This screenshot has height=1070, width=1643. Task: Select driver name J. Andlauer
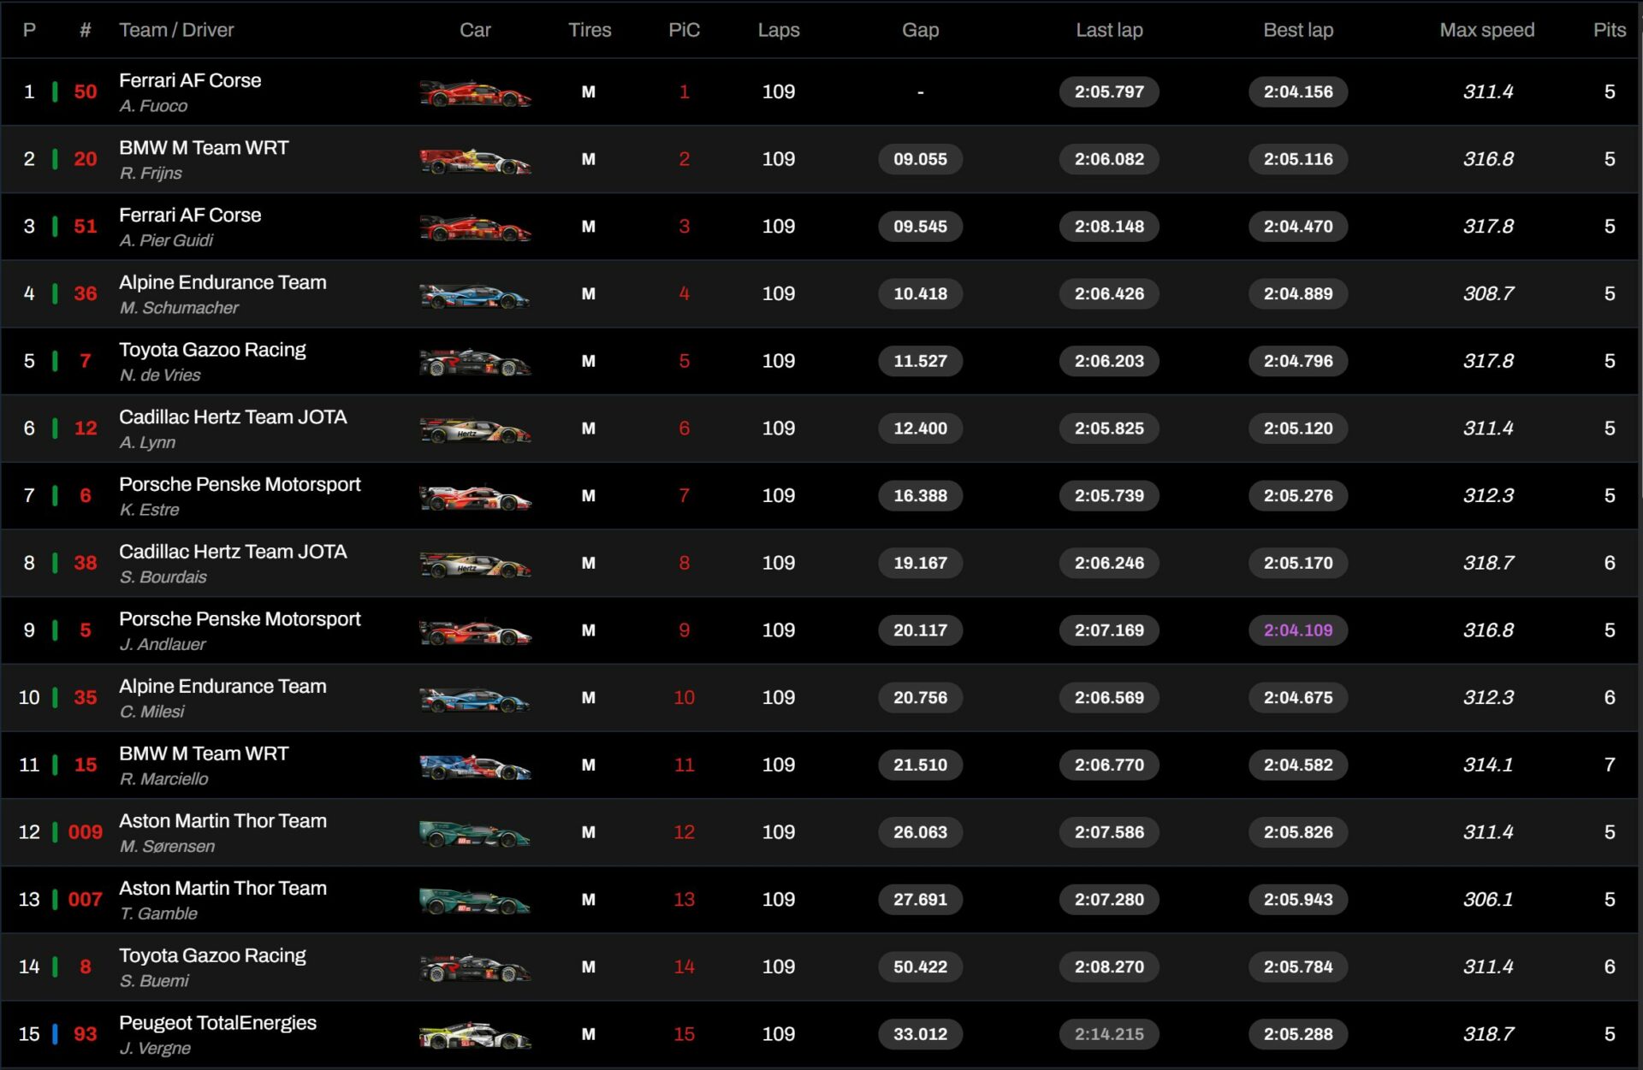click(163, 645)
